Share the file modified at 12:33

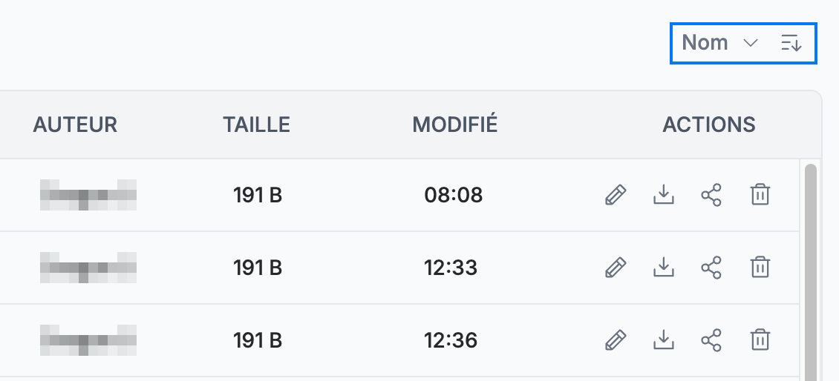[x=711, y=267]
